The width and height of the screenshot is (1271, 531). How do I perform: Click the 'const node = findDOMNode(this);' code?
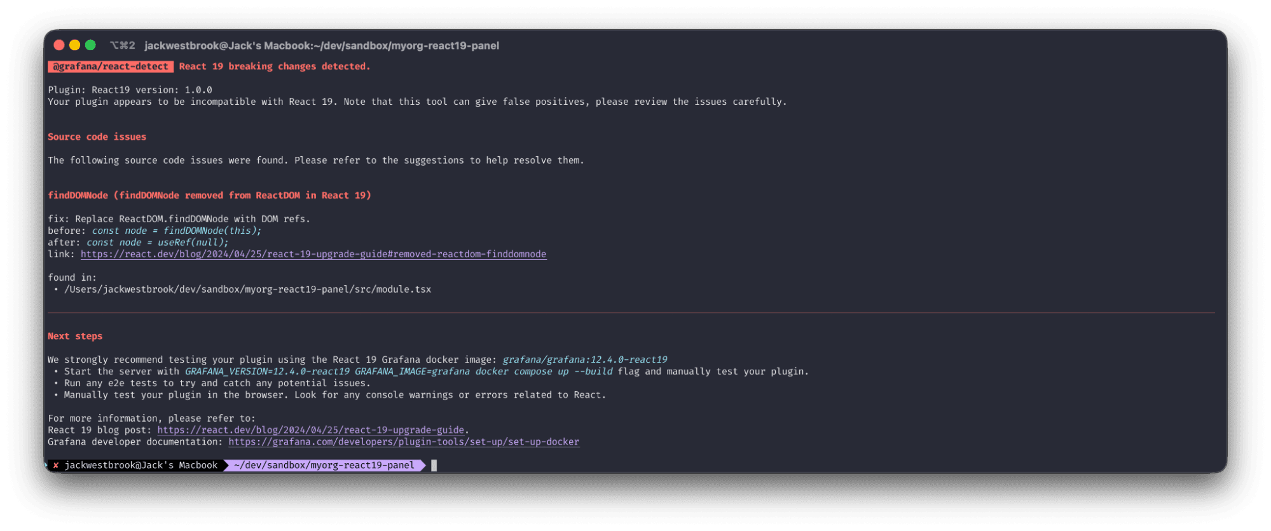177,231
